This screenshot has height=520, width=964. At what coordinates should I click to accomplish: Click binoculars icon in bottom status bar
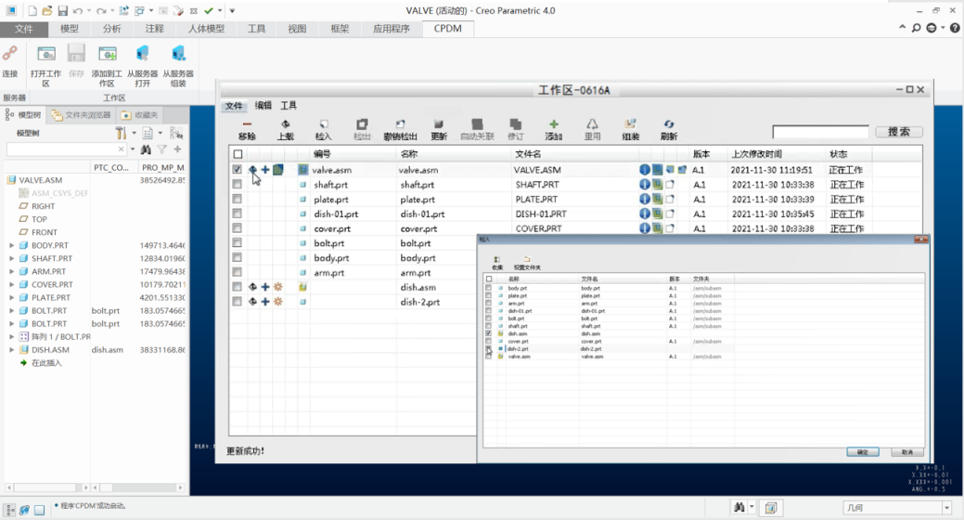[x=739, y=507]
